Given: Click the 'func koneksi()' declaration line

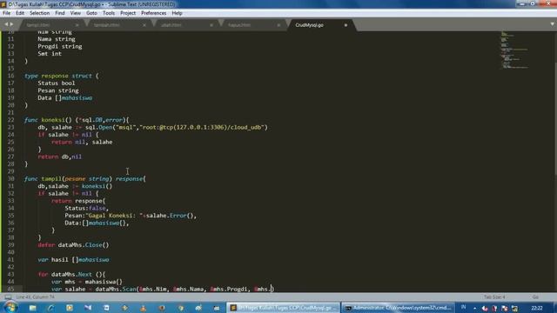Looking at the screenshot, I should point(77,120).
